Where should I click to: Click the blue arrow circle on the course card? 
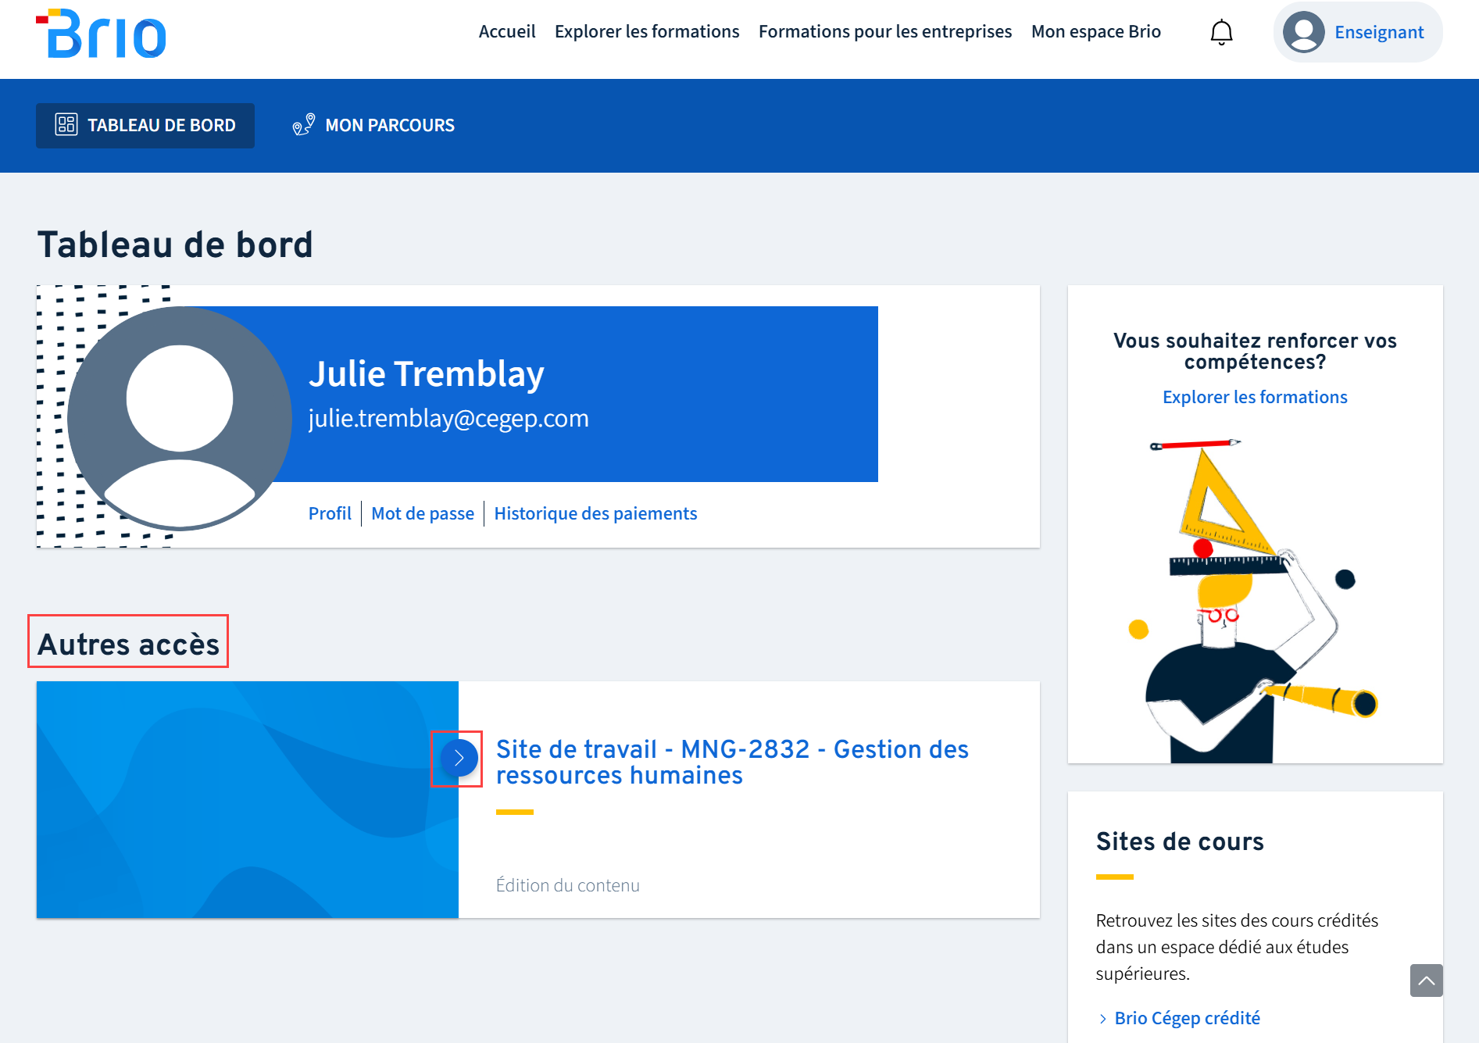(x=459, y=758)
